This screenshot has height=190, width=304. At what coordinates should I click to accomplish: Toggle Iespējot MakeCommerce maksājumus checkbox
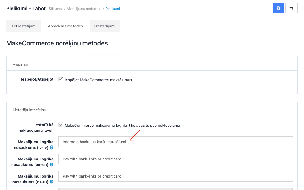61,79
